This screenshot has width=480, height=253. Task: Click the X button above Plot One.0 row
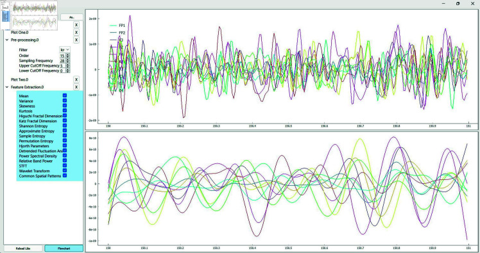[76, 25]
